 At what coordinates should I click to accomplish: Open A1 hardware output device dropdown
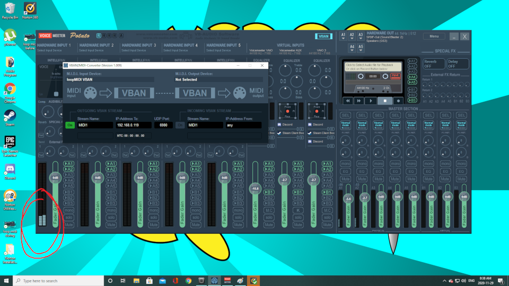343,36
